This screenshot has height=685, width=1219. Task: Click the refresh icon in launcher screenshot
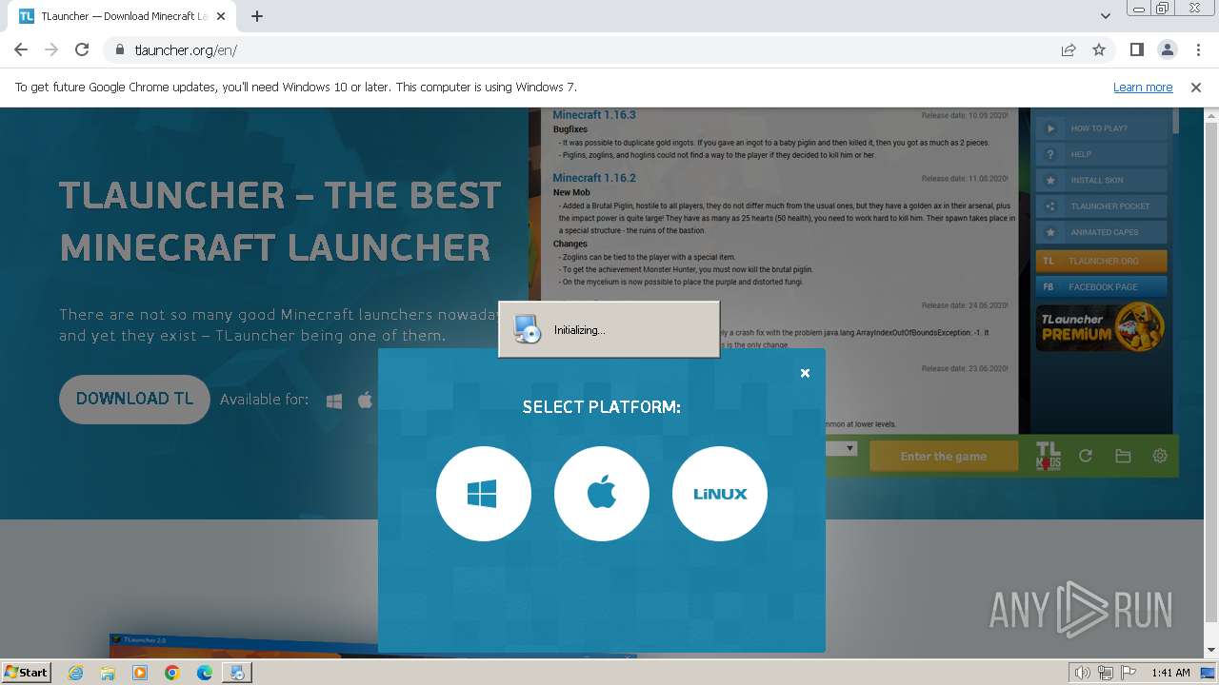pos(1086,456)
